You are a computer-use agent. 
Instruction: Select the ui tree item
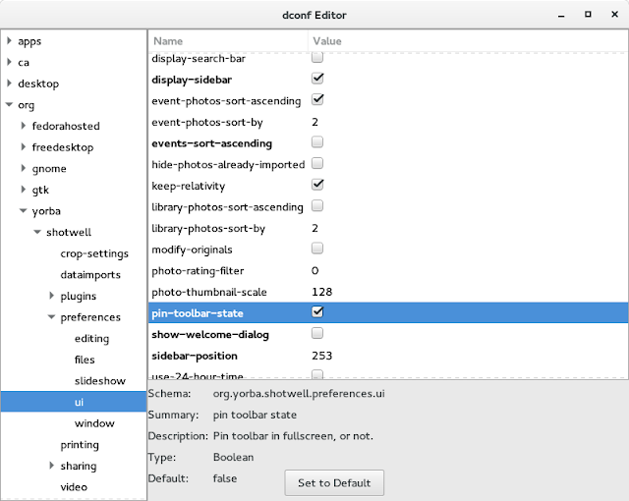click(x=79, y=402)
